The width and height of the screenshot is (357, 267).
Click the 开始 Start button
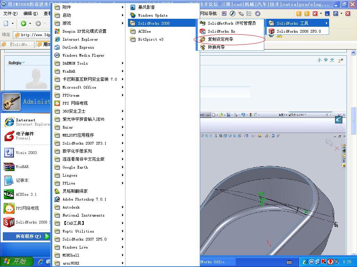pos(16,261)
